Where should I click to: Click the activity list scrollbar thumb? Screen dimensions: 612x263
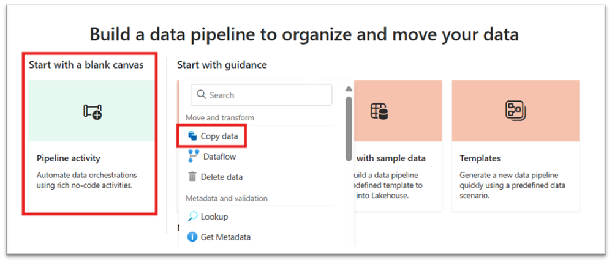point(349,127)
